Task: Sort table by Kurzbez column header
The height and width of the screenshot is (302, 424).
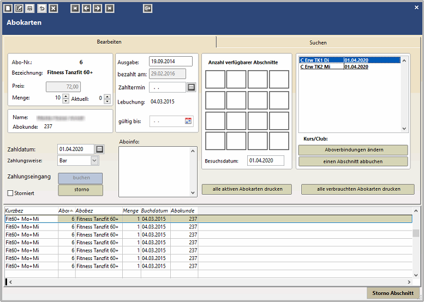Action: [31, 211]
